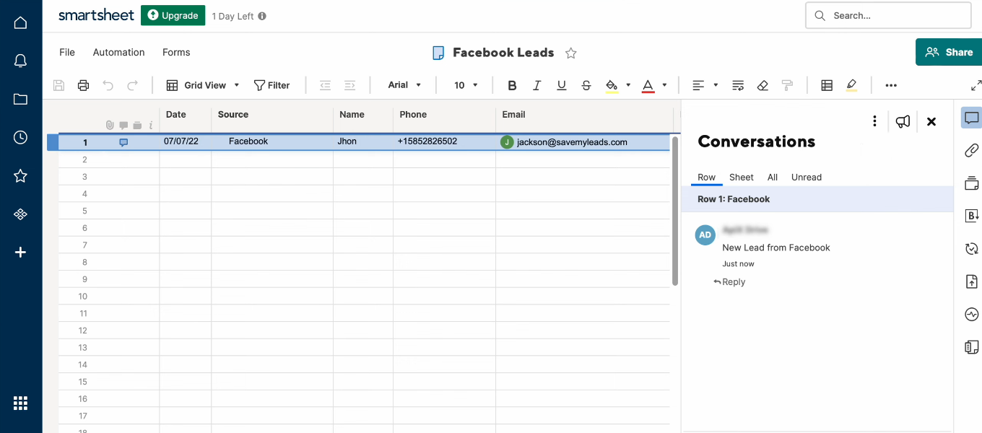
Task: Click the Undo arrow
Action: point(108,85)
